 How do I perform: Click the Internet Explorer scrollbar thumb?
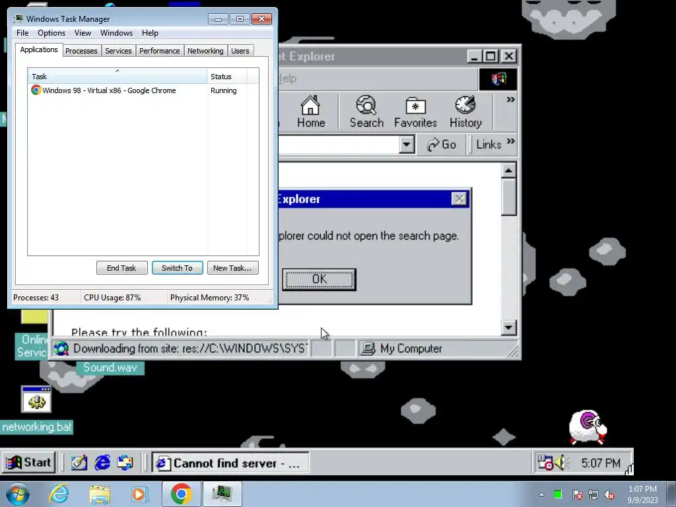(509, 197)
